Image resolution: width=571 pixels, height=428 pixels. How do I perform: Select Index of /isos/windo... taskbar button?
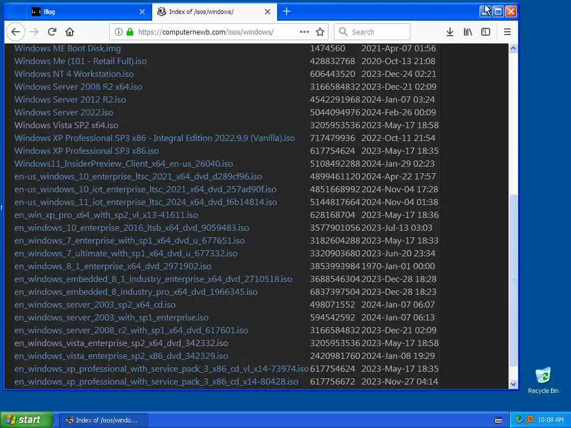pyautogui.click(x=103, y=420)
